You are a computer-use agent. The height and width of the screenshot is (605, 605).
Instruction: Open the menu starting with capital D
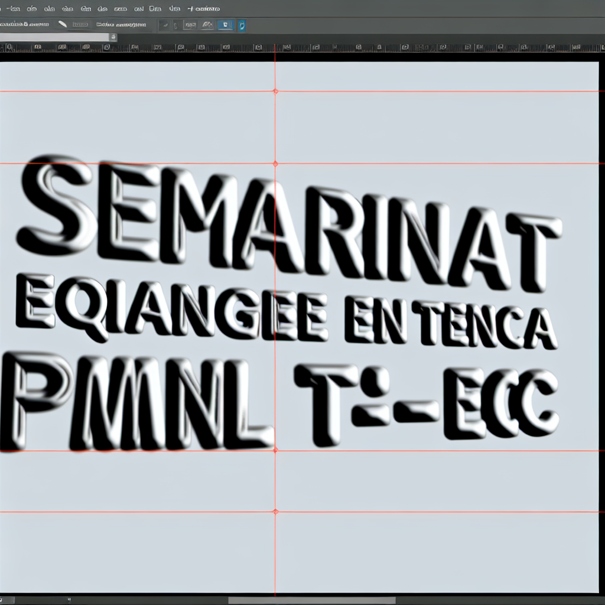coord(155,9)
